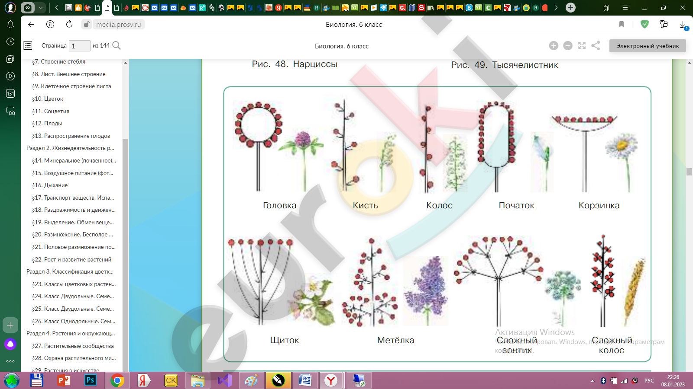The height and width of the screenshot is (389, 693).
Task: Click the zoom in plus icon
Action: (554, 46)
